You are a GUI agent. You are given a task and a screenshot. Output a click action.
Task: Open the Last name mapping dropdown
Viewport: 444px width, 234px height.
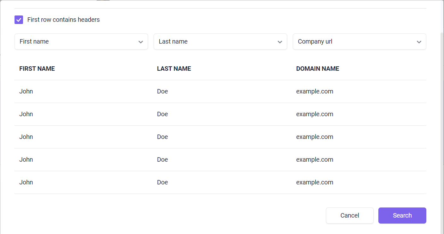[220, 42]
